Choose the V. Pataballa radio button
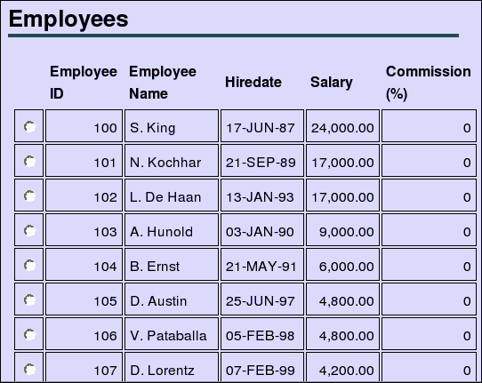Screen dimensions: 482x383 [x=29, y=335]
